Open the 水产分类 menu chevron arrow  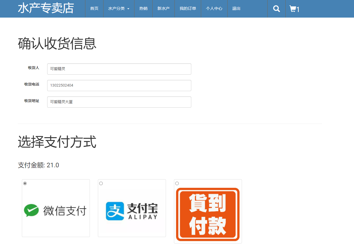click(x=128, y=9)
